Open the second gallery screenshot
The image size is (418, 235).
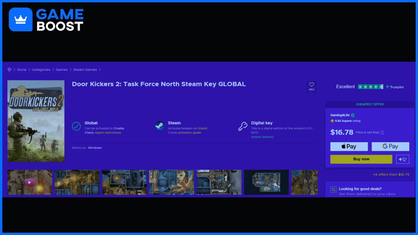(77, 182)
